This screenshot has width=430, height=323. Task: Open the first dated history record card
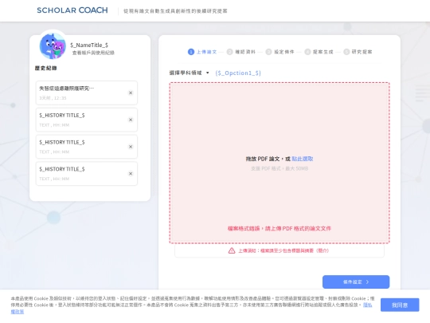86,93
